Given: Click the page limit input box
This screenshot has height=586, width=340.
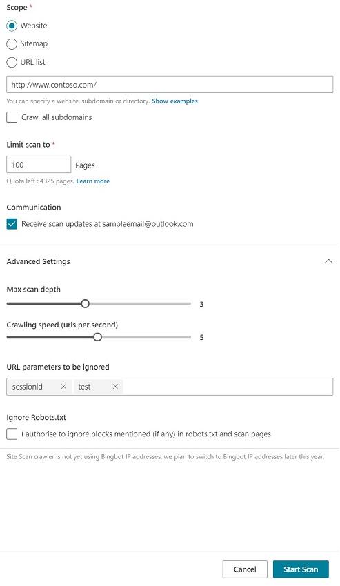Looking at the screenshot, I should (x=39, y=165).
